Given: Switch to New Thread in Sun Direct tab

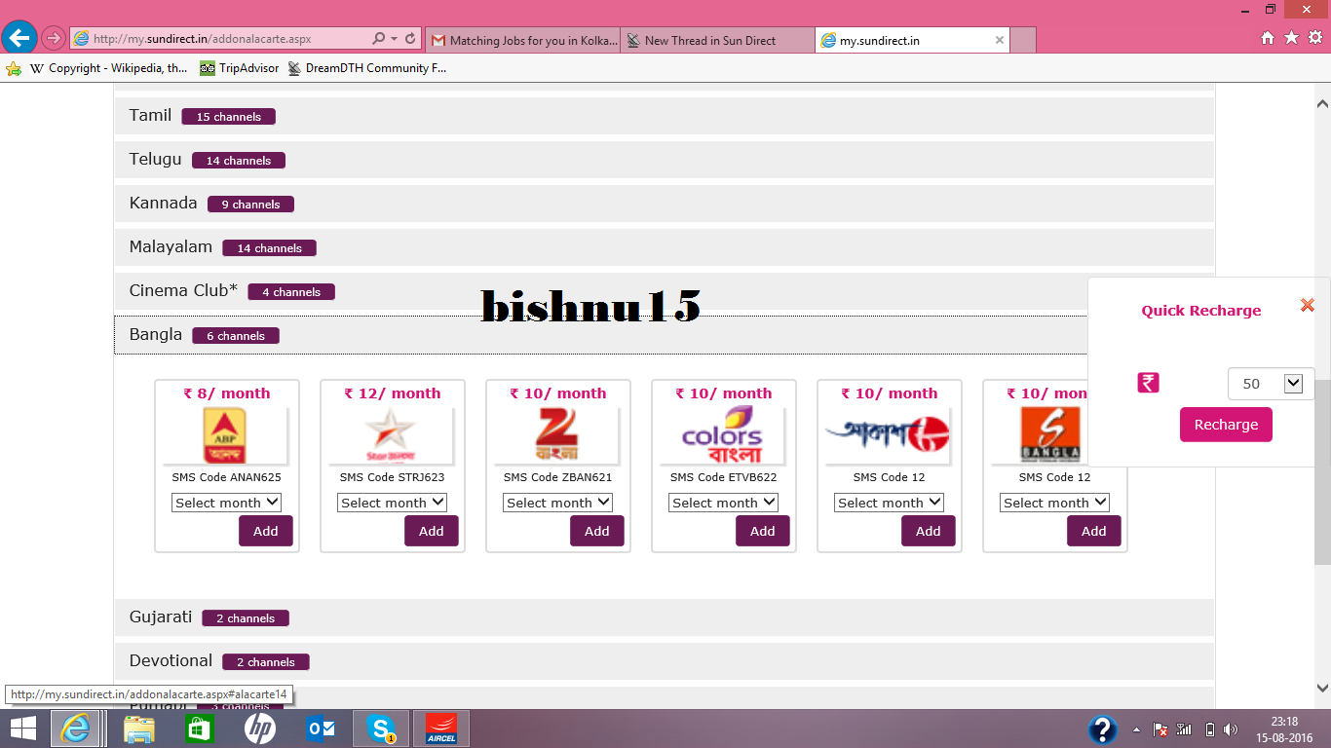Looking at the screenshot, I should coord(717,40).
